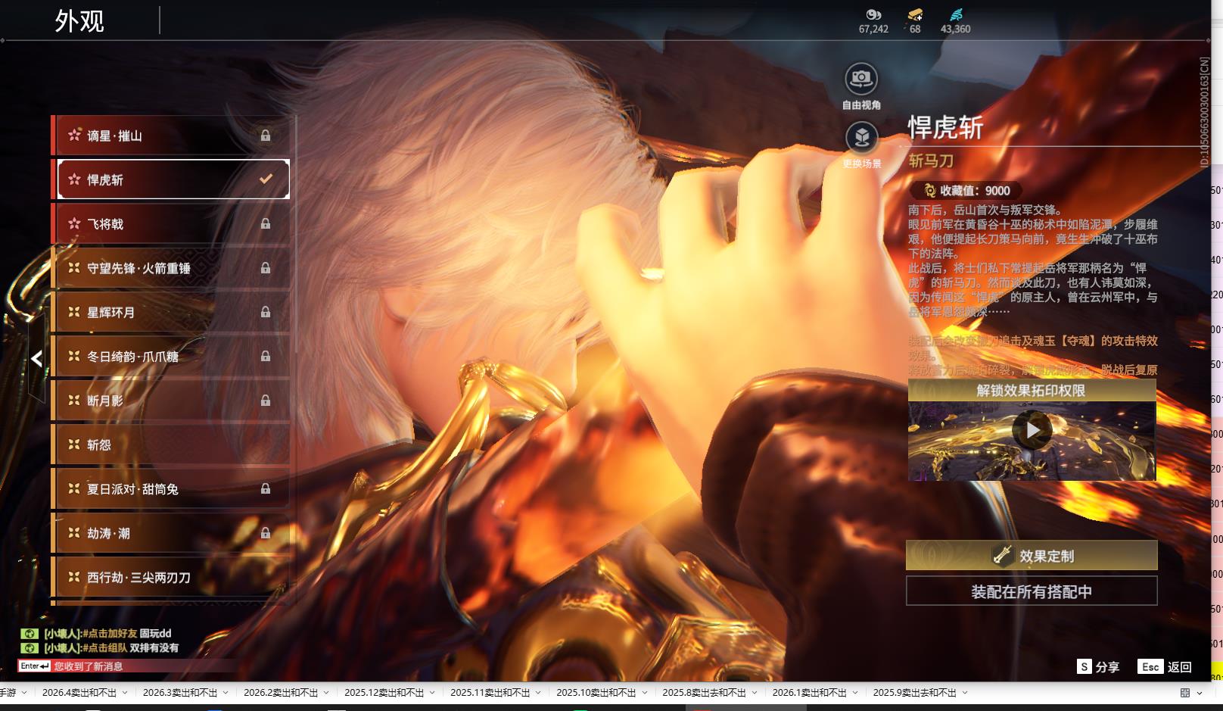Click the 装配在所有搭配中 button

(x=1031, y=591)
